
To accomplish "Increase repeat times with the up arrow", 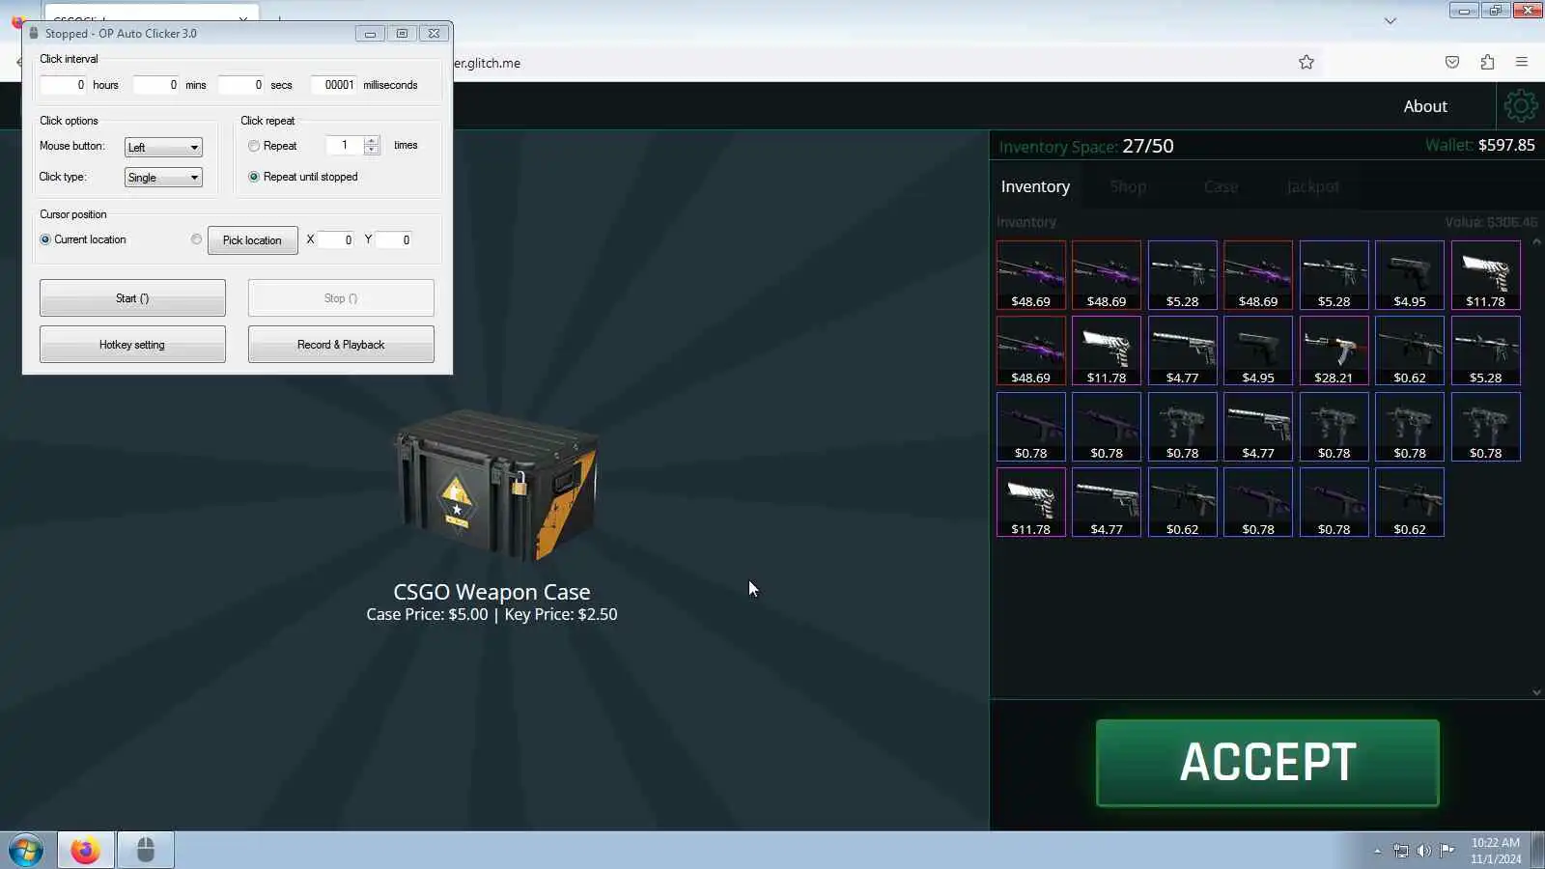I will [372, 141].
